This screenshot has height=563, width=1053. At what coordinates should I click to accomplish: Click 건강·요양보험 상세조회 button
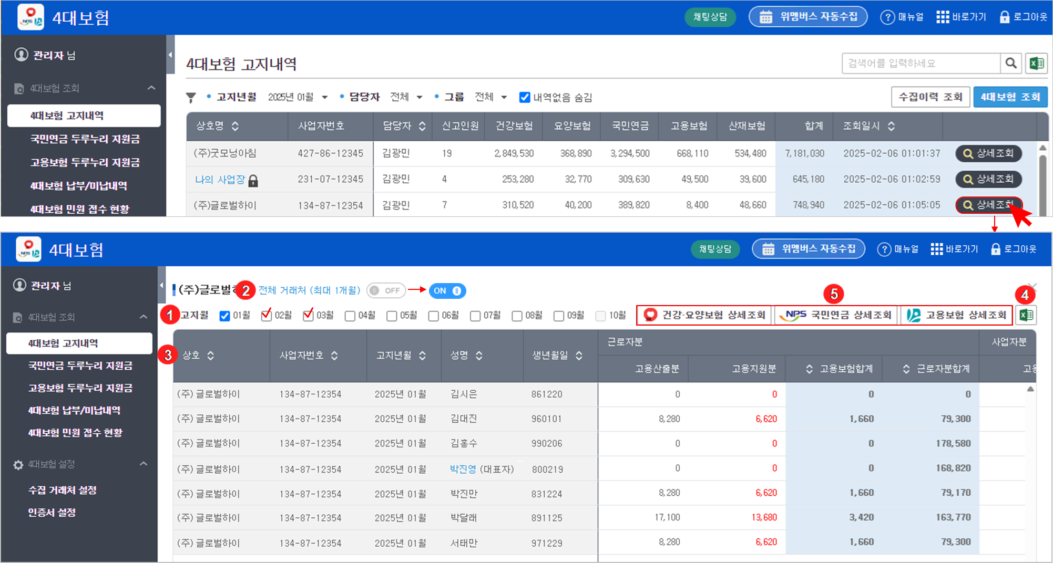click(704, 315)
